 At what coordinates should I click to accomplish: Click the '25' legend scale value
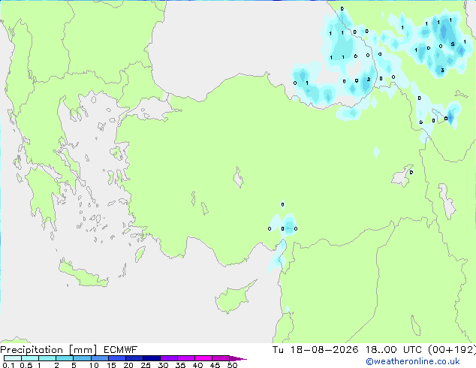click(x=146, y=365)
